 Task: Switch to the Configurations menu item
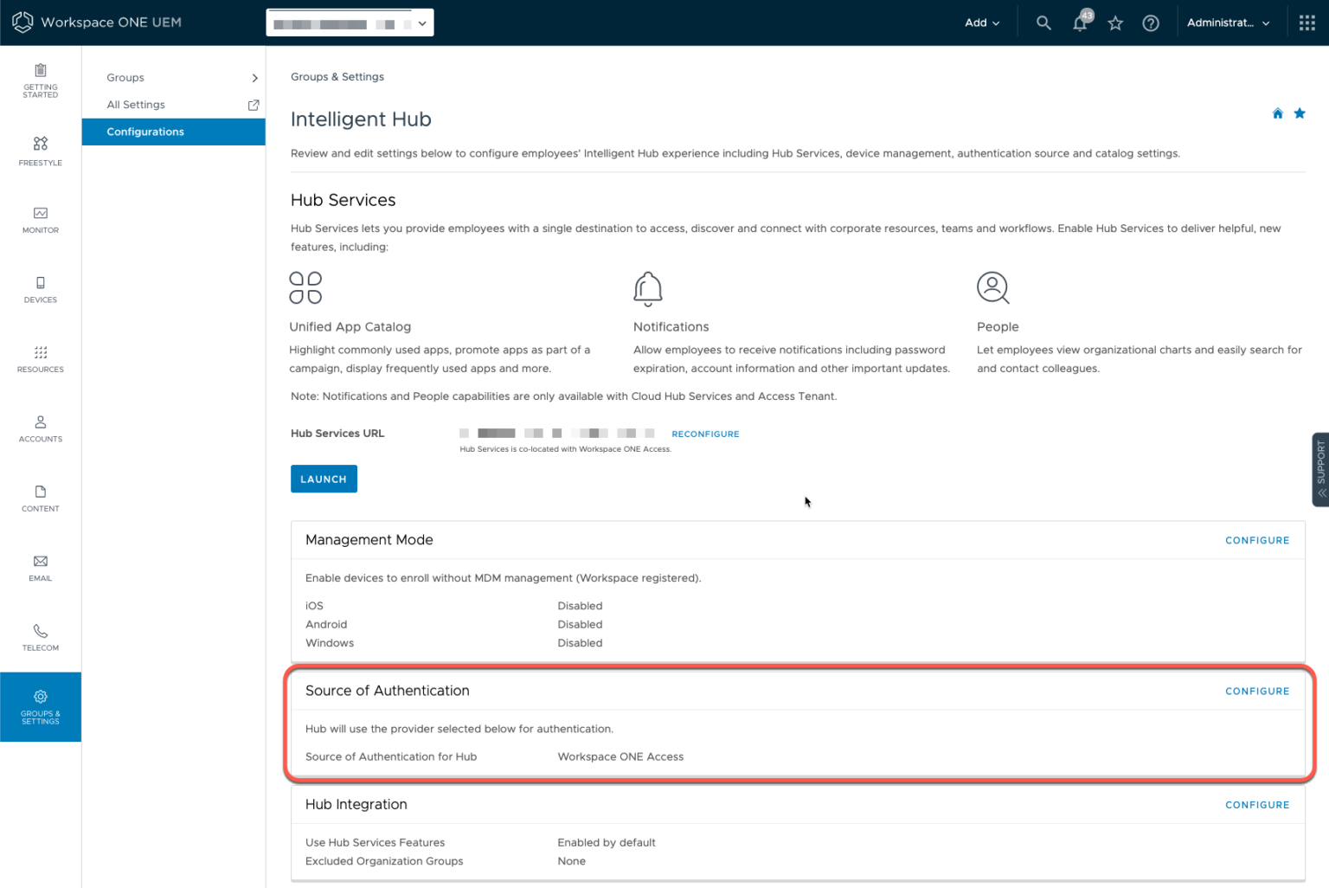coord(145,132)
